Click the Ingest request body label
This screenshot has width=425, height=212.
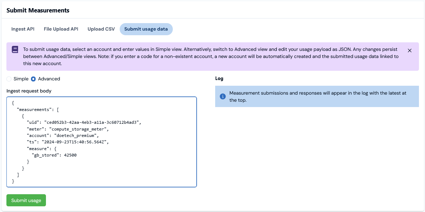pos(29,91)
